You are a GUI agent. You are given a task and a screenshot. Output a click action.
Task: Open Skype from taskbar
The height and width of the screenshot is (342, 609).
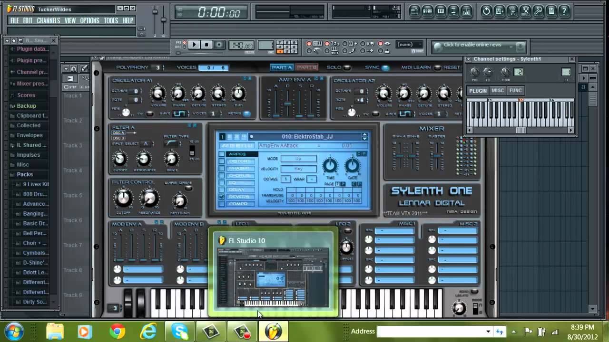[180, 331]
